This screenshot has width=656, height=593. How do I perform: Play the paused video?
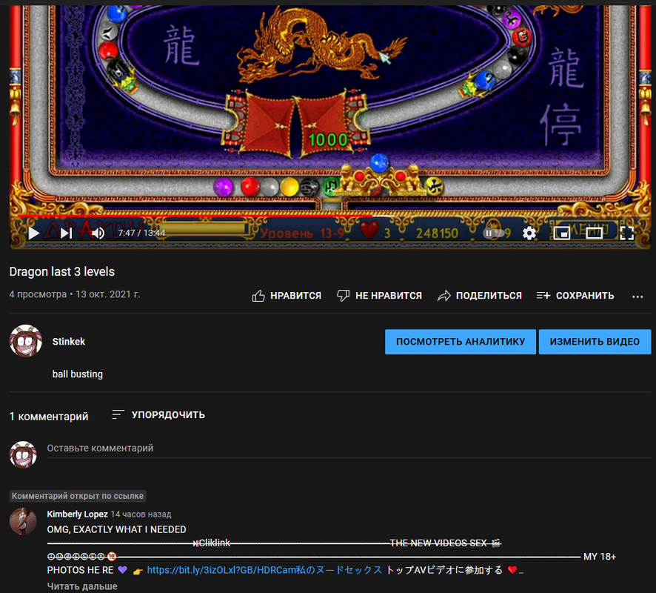[x=33, y=233]
